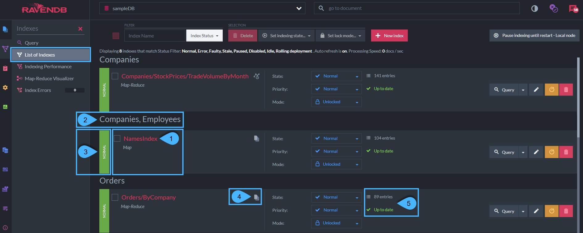Open Priority dropdown for Orders/ByCompany
Screen dimensions: 583x233
[337, 210]
